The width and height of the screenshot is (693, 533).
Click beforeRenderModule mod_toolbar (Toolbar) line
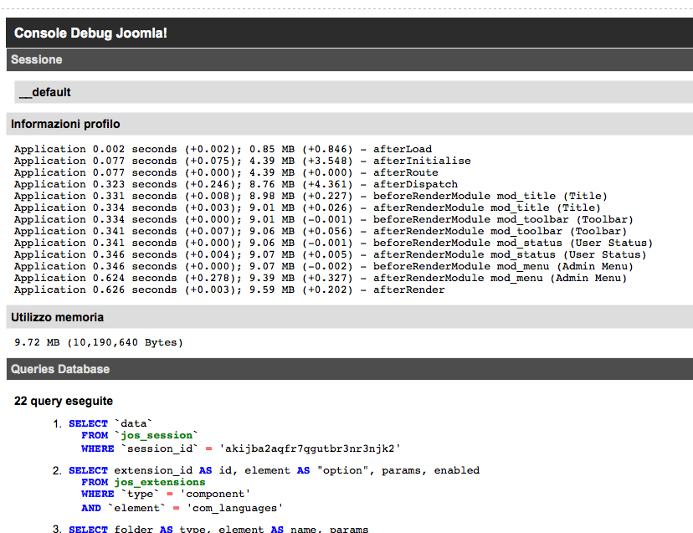click(x=324, y=219)
